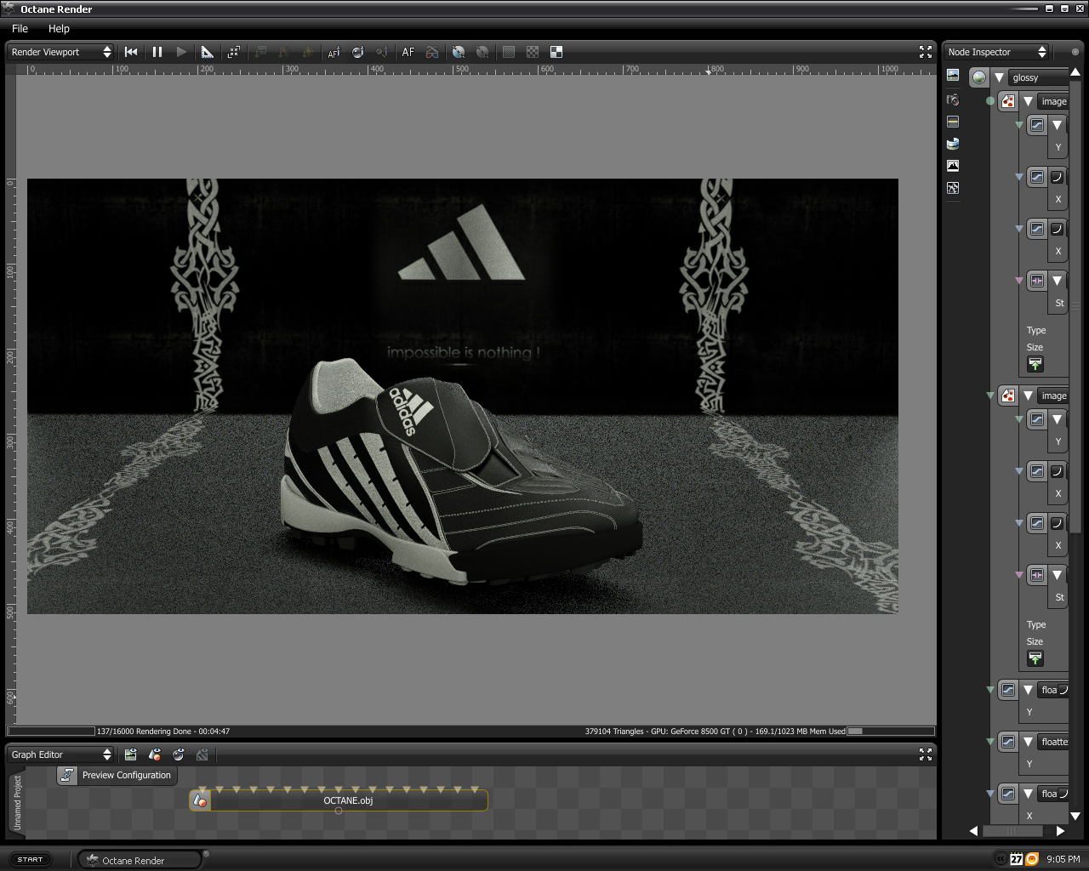
Task: Click the Preview Configuration node
Action: click(117, 775)
